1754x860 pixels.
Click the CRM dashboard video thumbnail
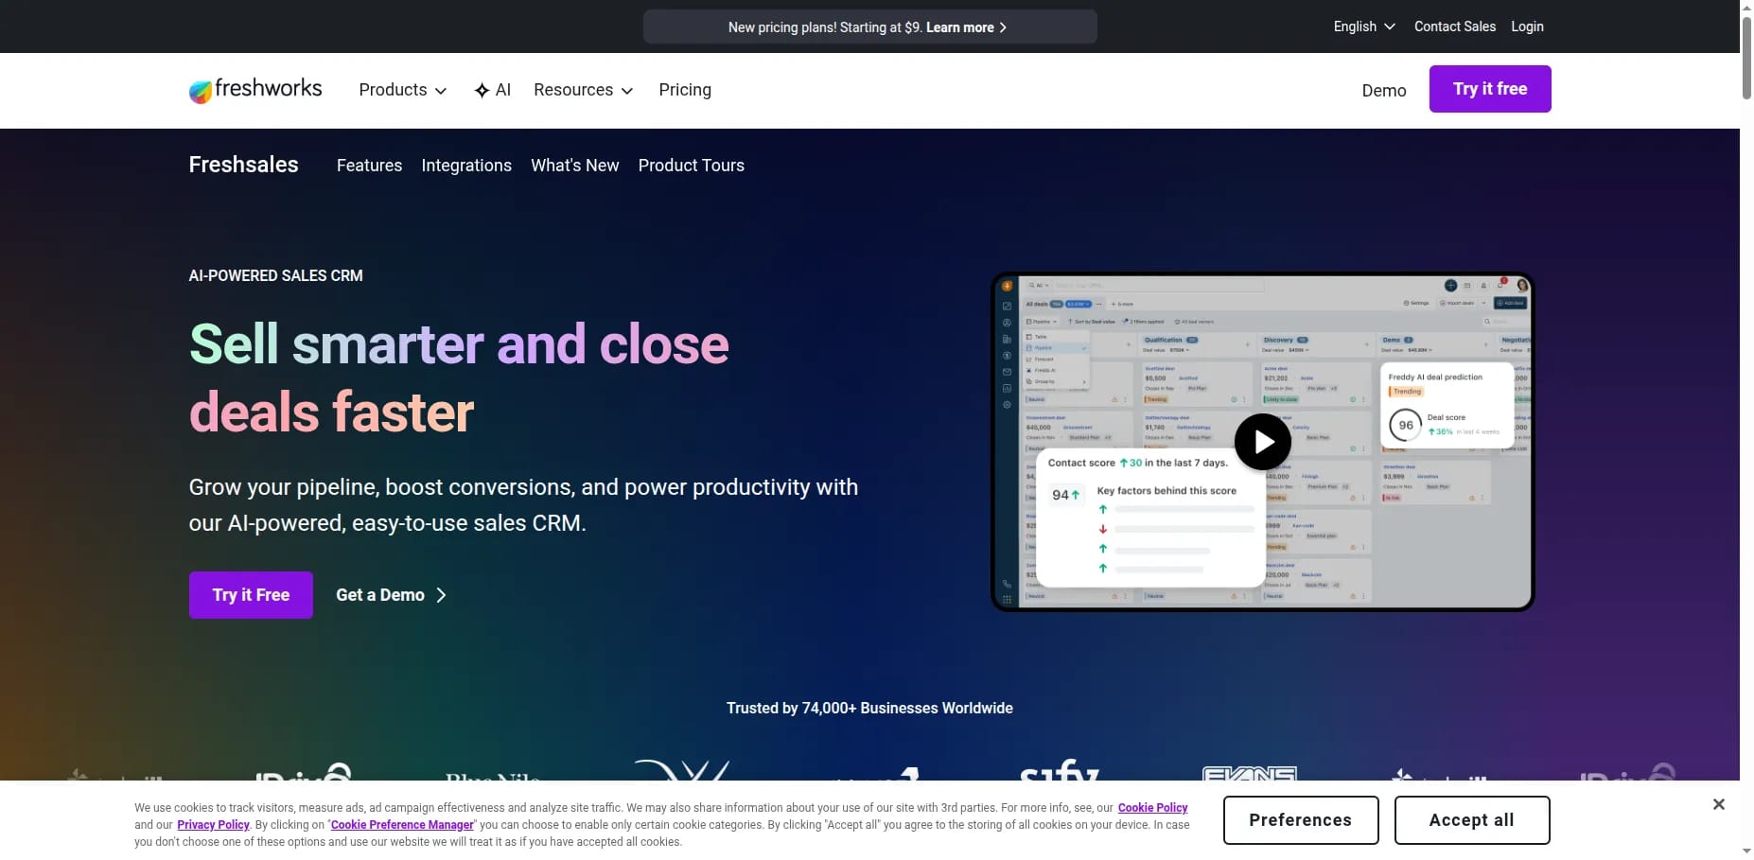(x=1262, y=442)
